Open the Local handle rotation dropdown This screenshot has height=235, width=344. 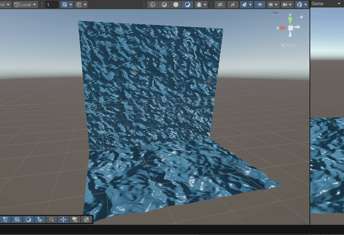25,5
